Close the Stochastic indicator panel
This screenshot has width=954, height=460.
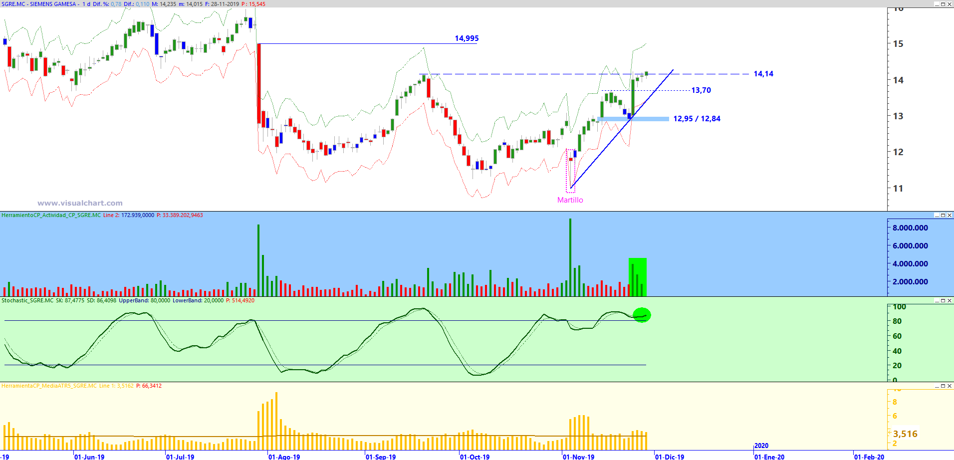tap(950, 300)
